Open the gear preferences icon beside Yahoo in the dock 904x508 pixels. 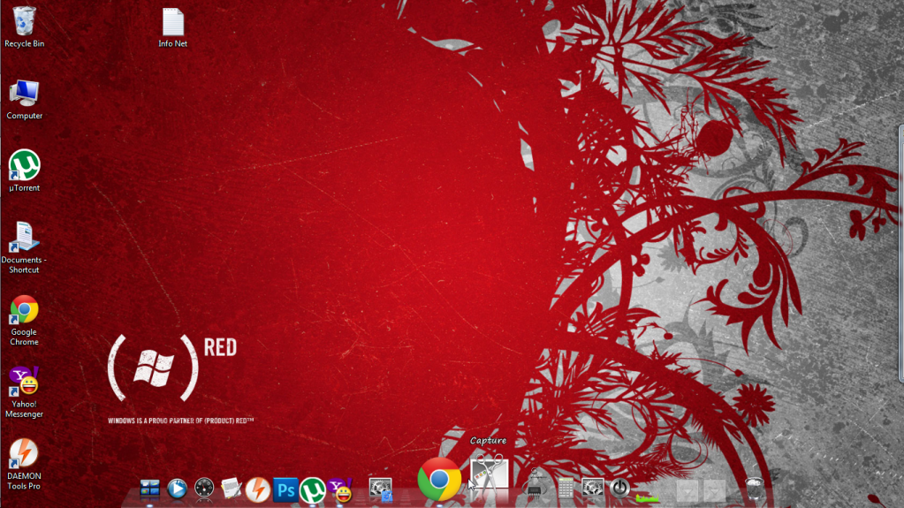[x=381, y=489]
